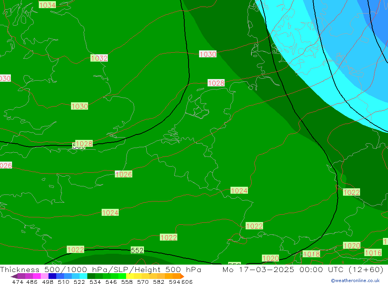Select the bright yellow legend swatch
The height and width of the screenshot is (284, 388).
tap(130, 276)
